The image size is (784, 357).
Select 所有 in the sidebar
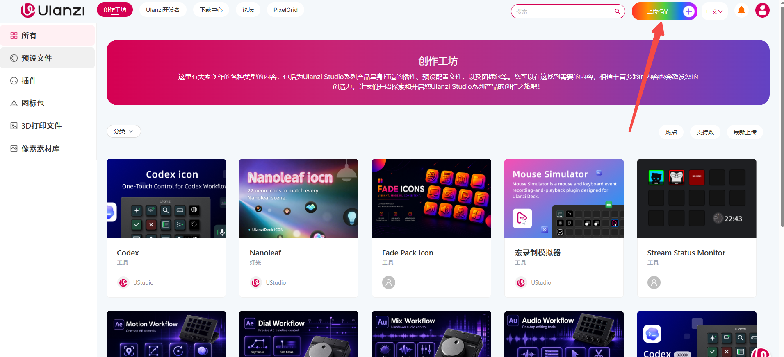pos(48,36)
